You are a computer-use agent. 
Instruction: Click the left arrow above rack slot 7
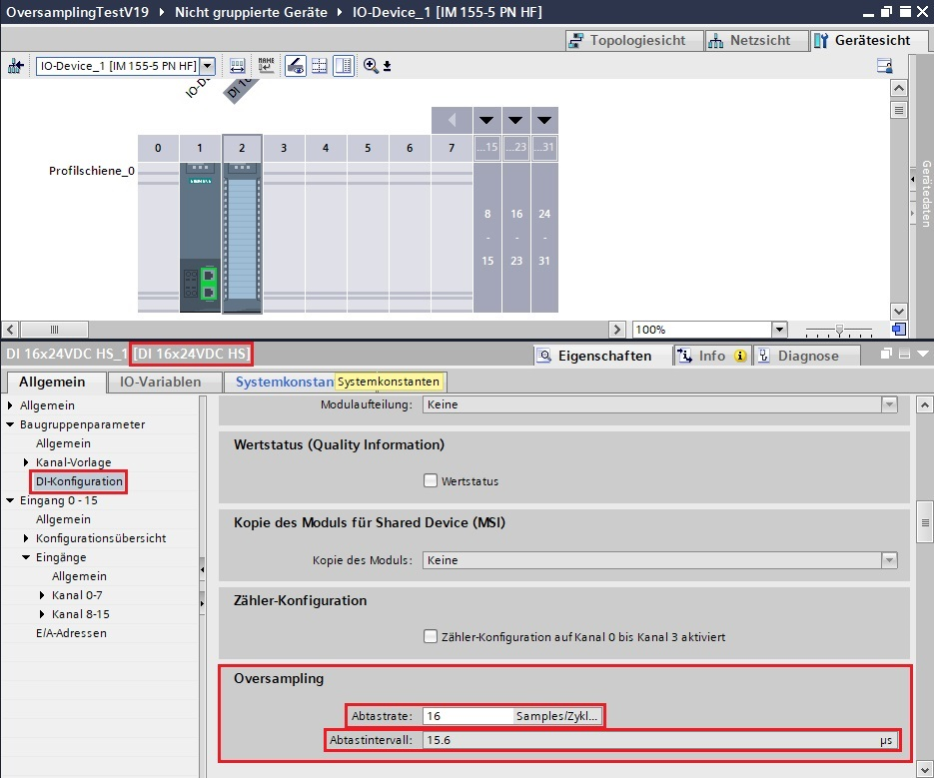tap(453, 120)
